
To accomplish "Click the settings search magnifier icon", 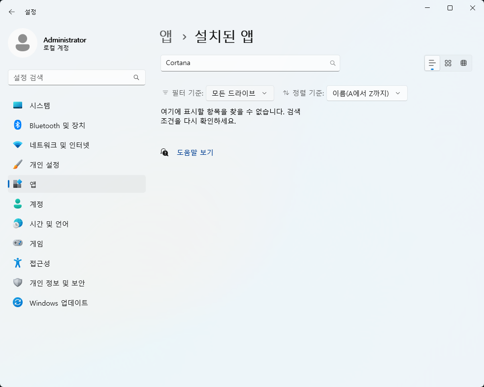I will click(x=136, y=77).
